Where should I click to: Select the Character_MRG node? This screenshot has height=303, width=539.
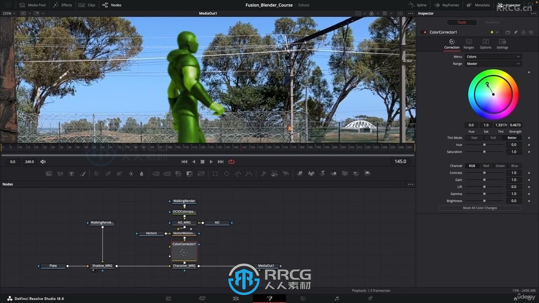pos(184,266)
